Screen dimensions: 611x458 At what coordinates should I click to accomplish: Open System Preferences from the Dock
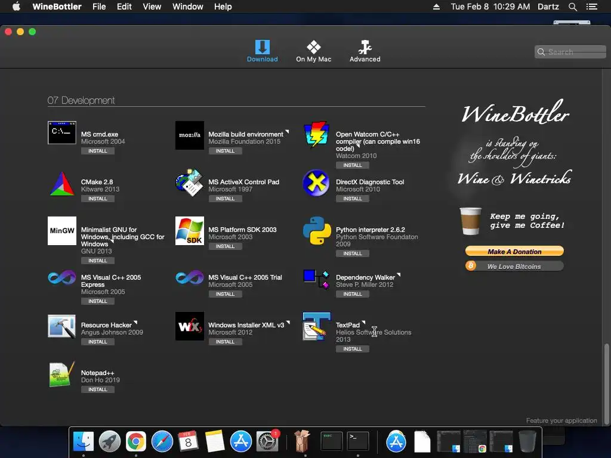point(267,441)
